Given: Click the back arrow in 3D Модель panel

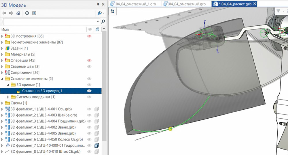Looking at the screenshot, I should (4, 13).
